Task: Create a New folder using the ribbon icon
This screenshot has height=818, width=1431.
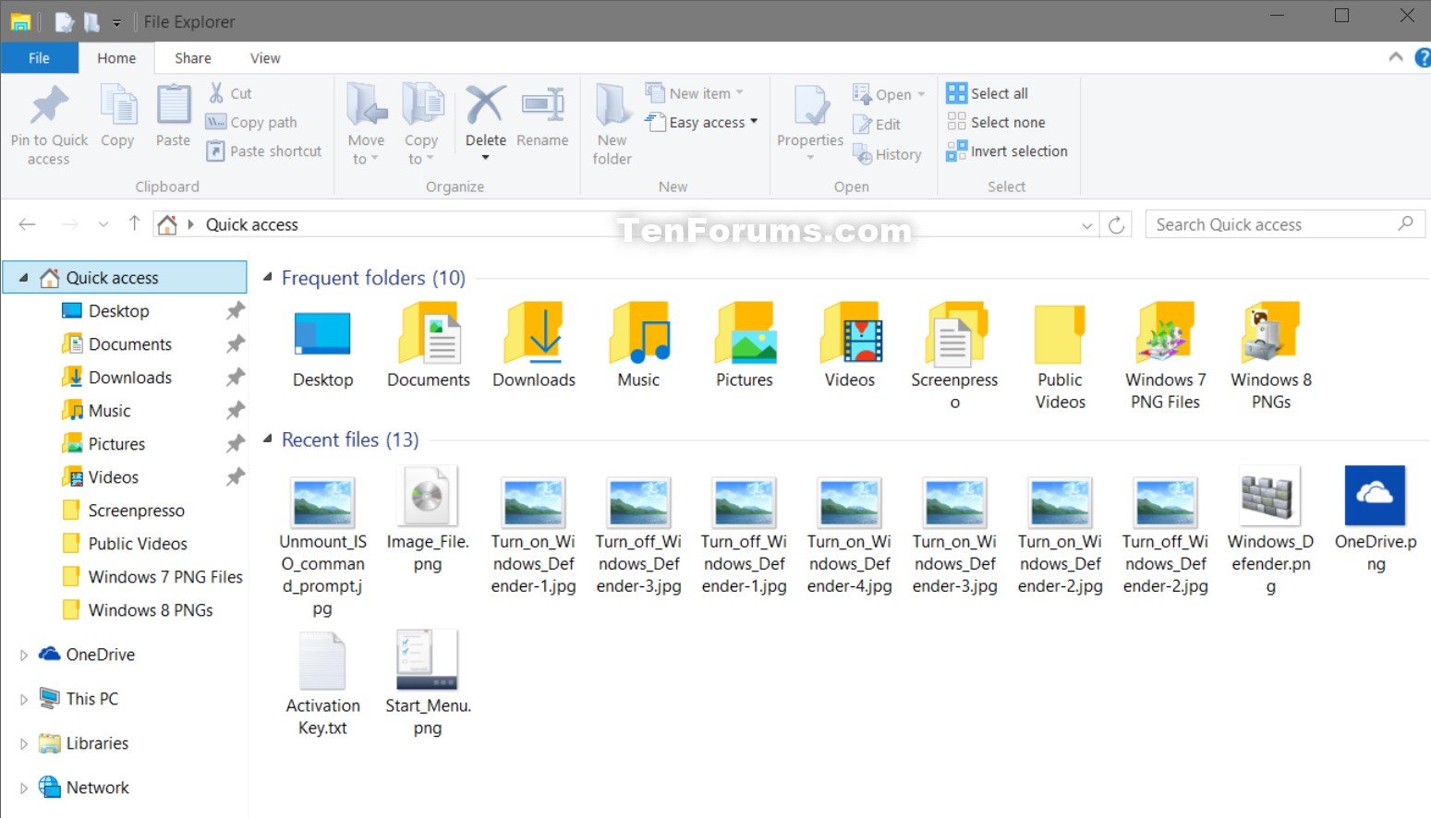Action: [x=611, y=122]
